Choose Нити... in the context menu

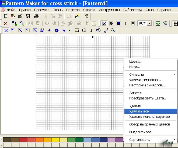pos(151,67)
